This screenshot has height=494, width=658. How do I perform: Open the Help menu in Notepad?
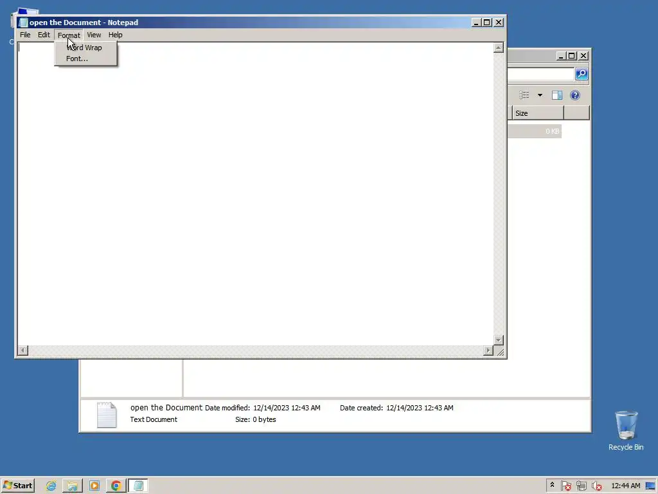(x=116, y=35)
